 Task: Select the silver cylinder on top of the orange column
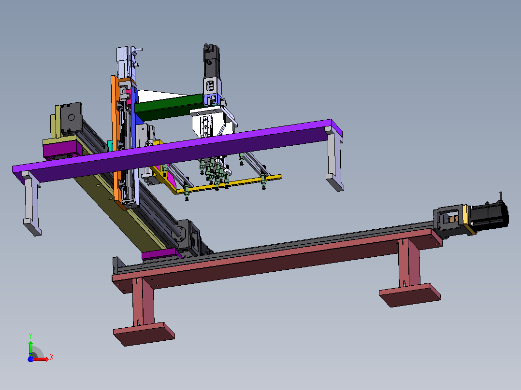(126, 62)
